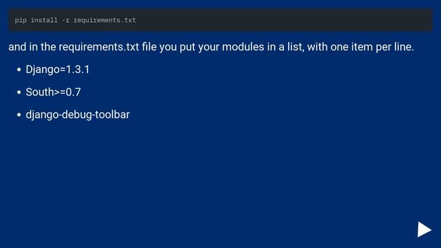Viewport: 441px width, 248px height.
Task: Click the version number 0.7
Action: 73,92
